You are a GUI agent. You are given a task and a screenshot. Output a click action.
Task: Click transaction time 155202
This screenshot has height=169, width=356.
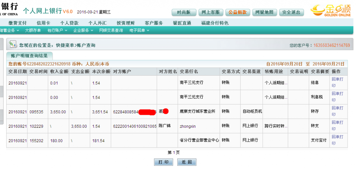click(x=36, y=141)
